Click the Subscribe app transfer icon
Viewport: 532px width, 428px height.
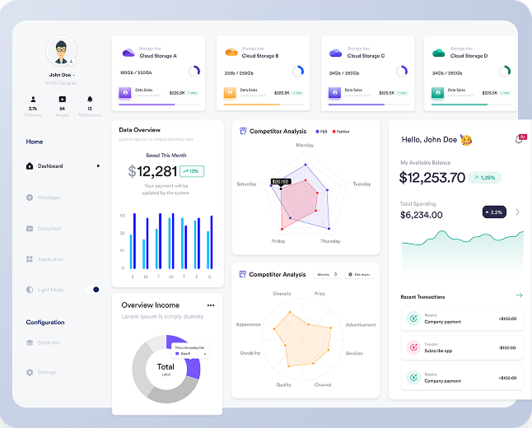click(413, 347)
